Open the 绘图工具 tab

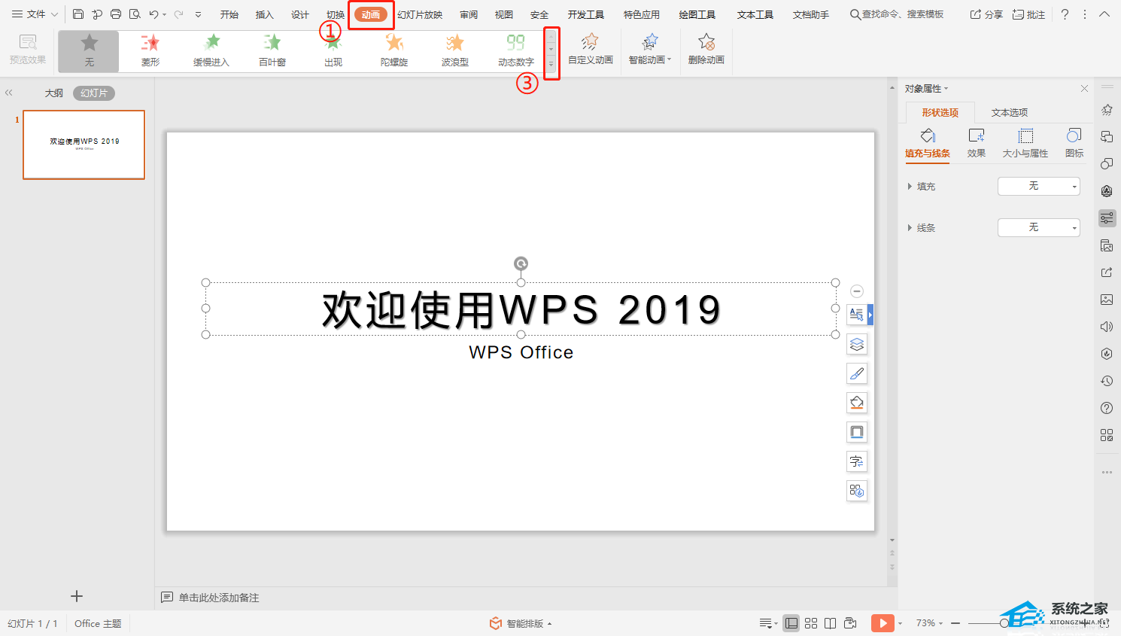pyautogui.click(x=697, y=14)
